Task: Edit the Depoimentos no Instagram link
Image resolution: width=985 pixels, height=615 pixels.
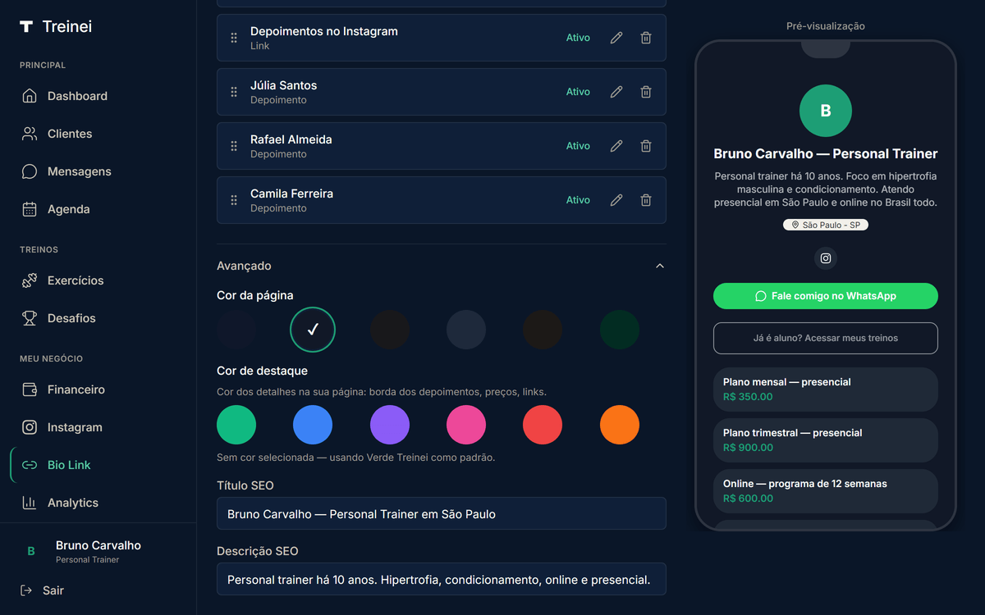Action: click(x=616, y=38)
